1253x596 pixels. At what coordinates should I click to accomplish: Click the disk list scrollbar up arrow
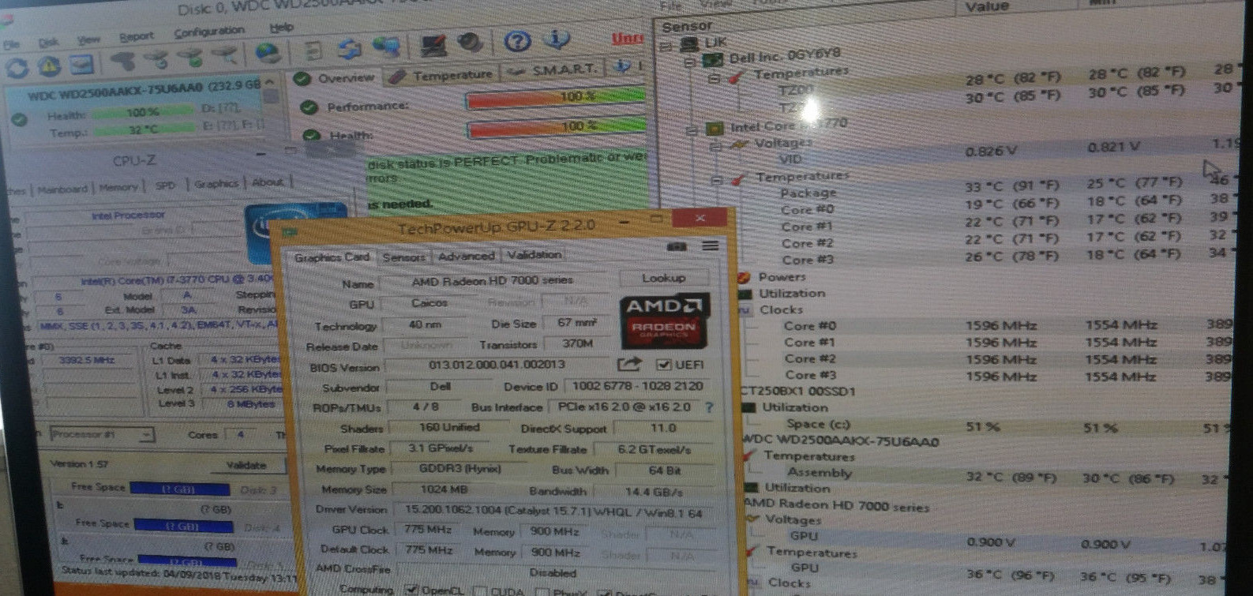click(271, 81)
